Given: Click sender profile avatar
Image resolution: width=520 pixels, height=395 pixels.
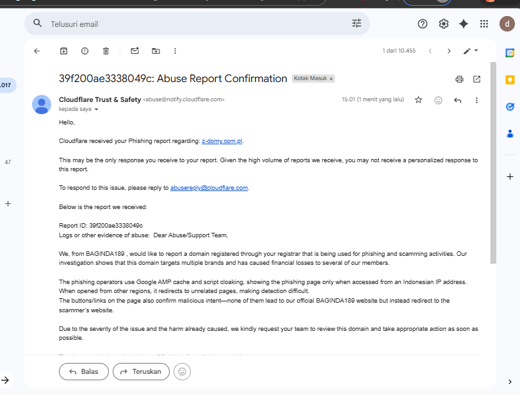Looking at the screenshot, I should click(x=42, y=105).
